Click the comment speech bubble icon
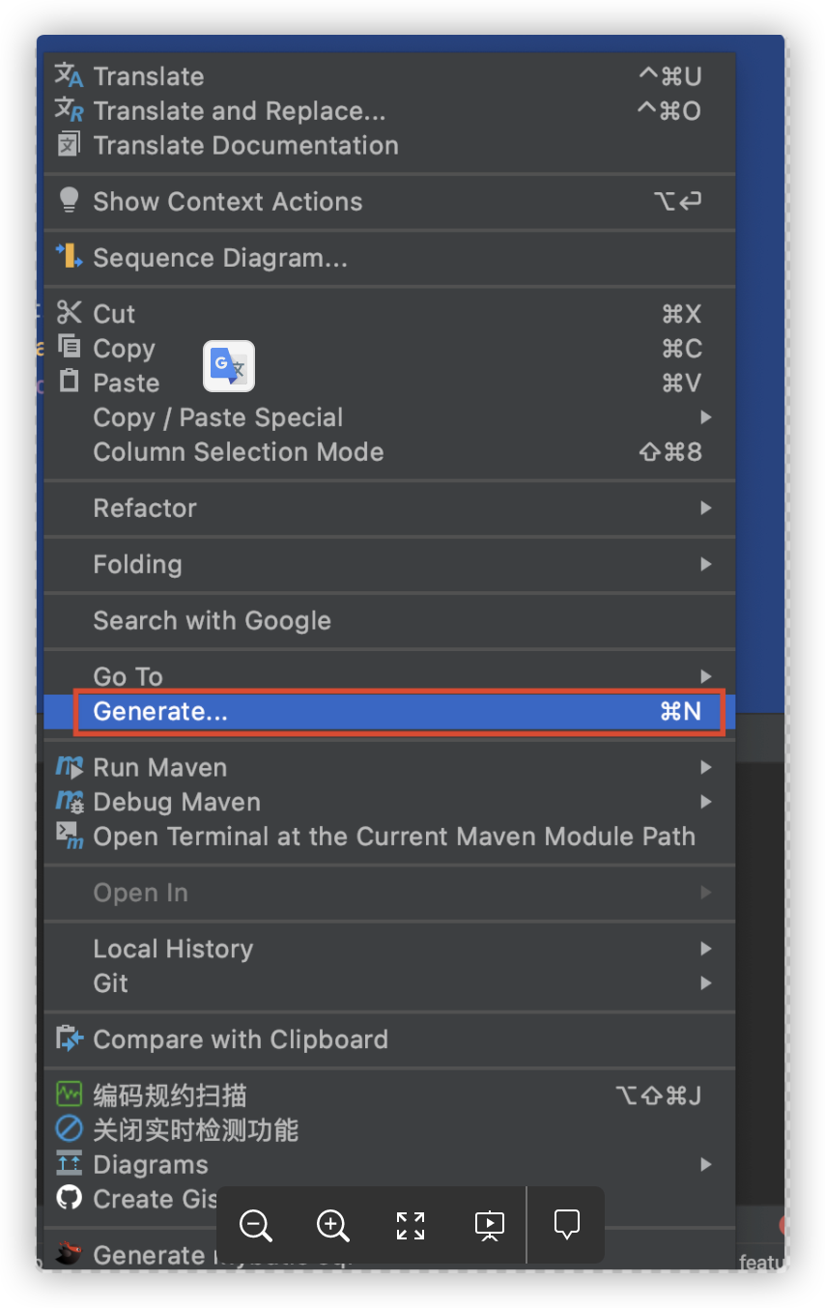Viewport: 825px width, 1308px height. (x=567, y=1224)
